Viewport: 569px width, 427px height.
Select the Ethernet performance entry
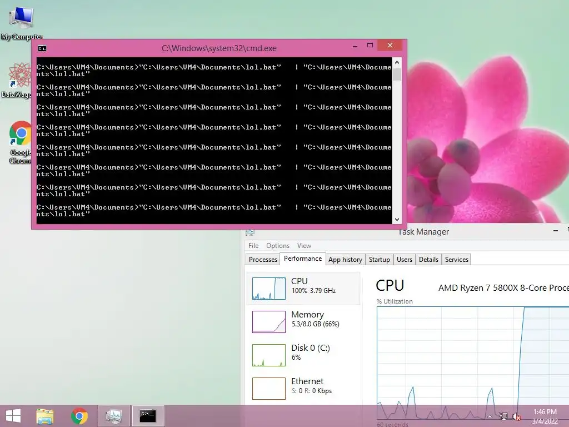coord(303,388)
